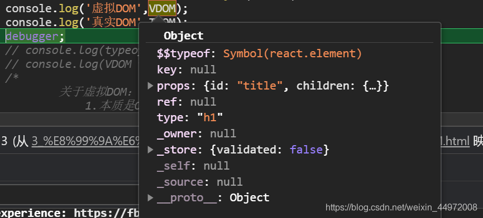This screenshot has height=218, width=483.
Task: Click the console.log '虚拟DOM' code line
Action: point(97,9)
